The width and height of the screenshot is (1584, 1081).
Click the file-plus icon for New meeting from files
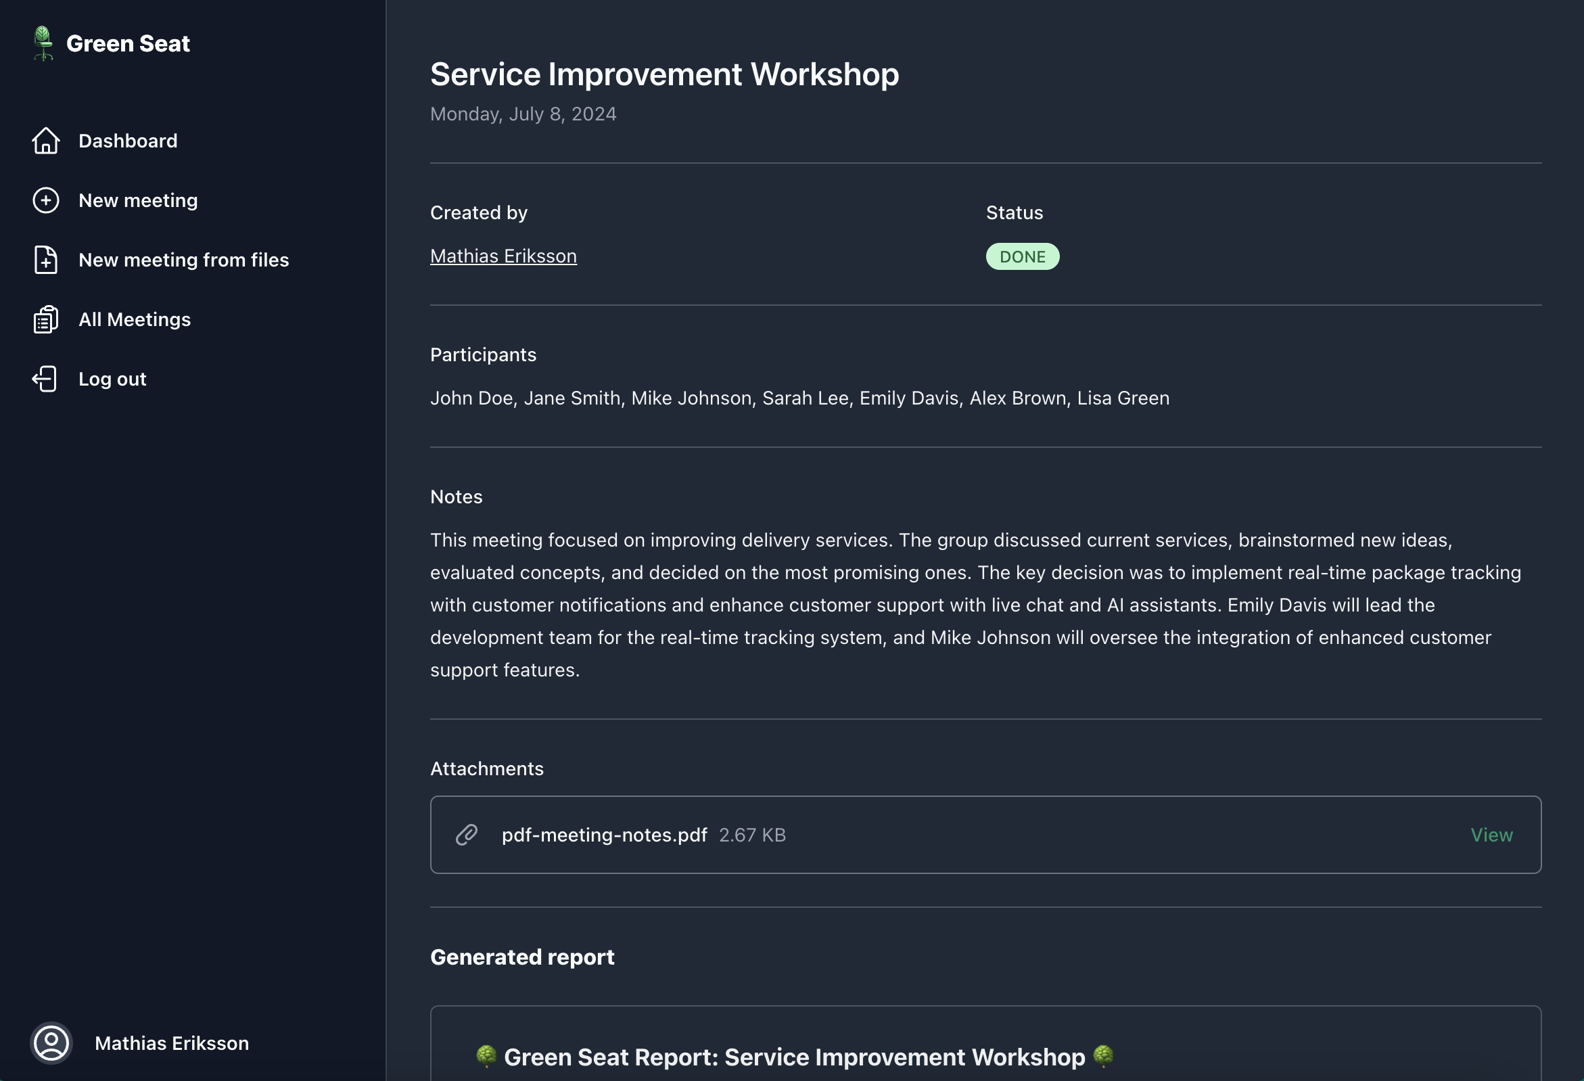point(46,260)
